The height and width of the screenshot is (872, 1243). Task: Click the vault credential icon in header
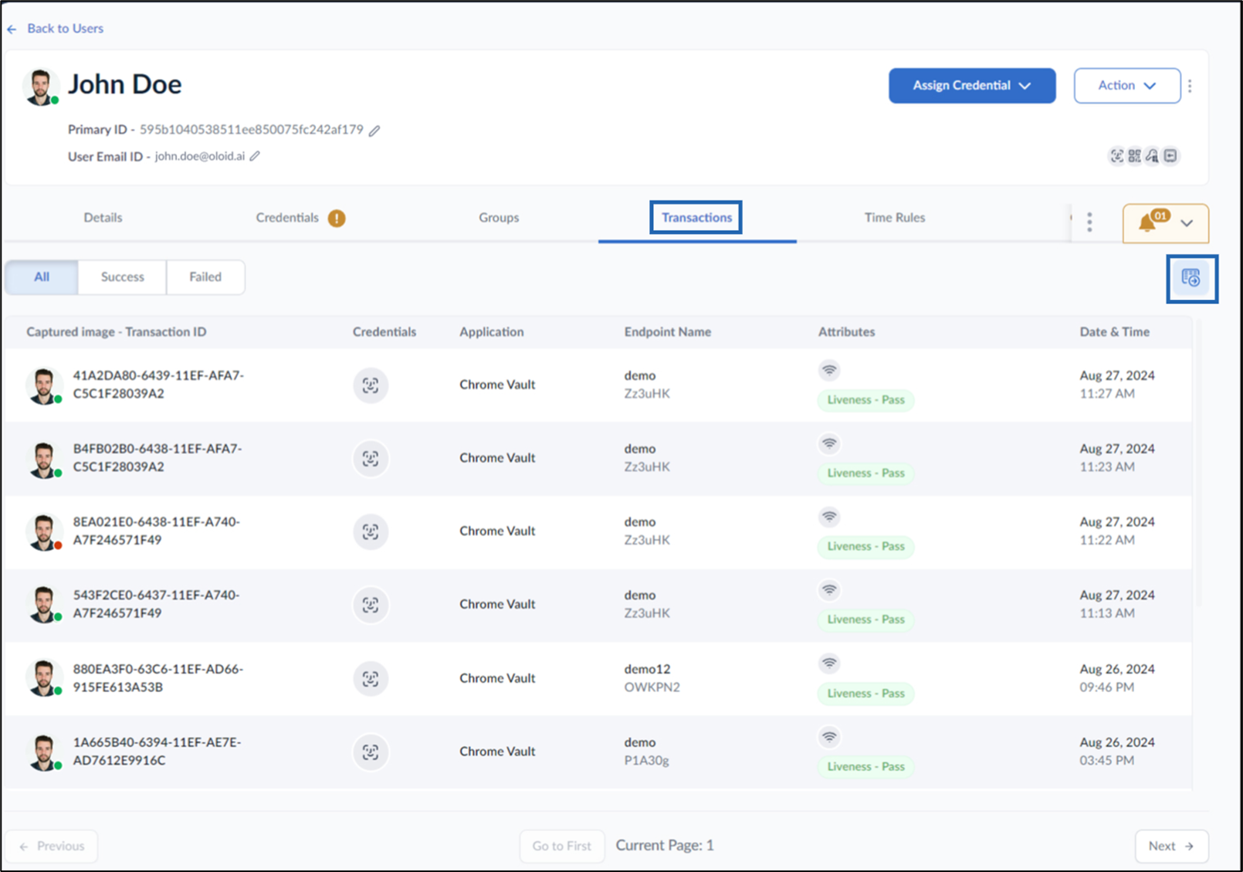point(1170,156)
